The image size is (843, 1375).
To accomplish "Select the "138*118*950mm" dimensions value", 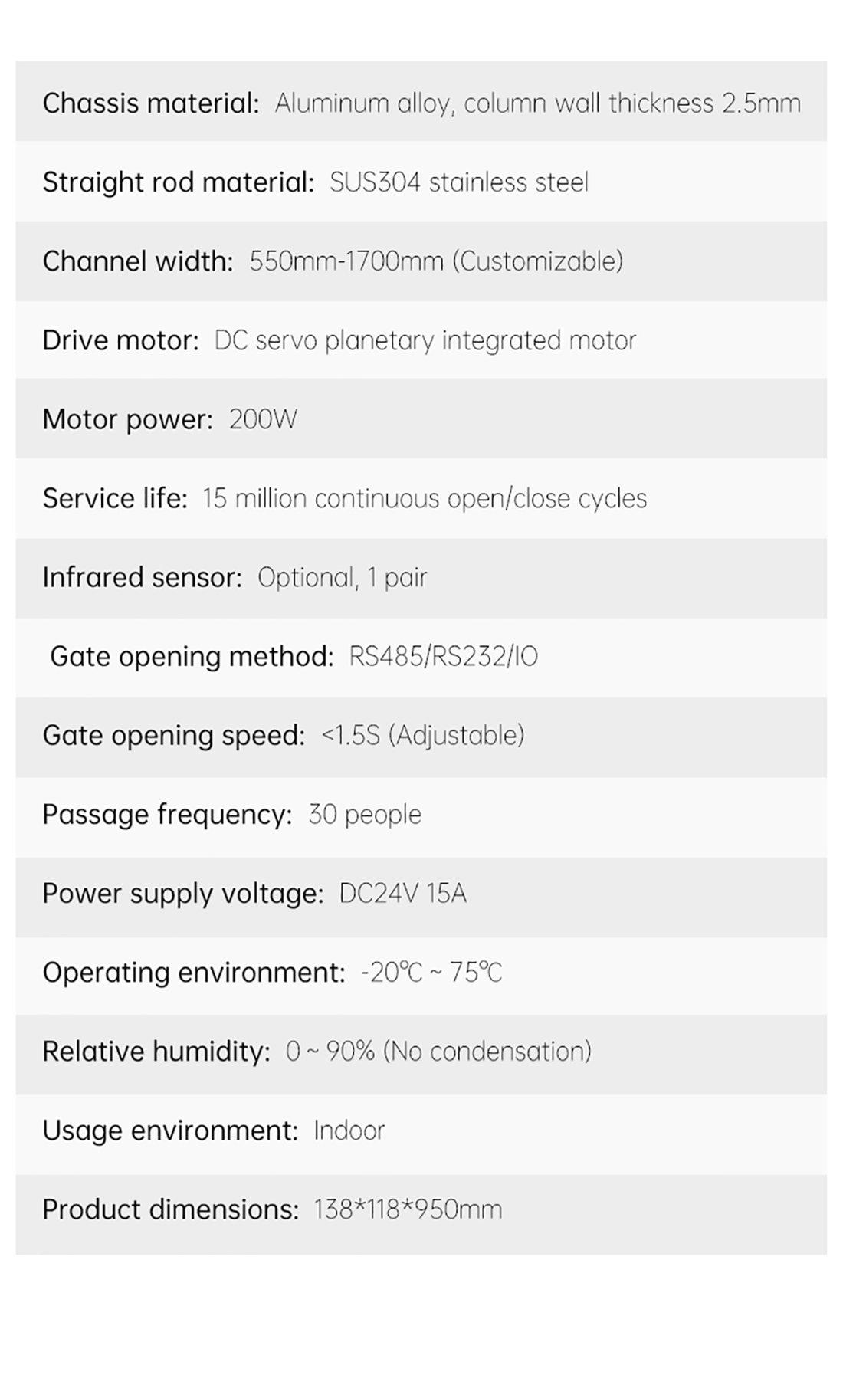I will (407, 1209).
